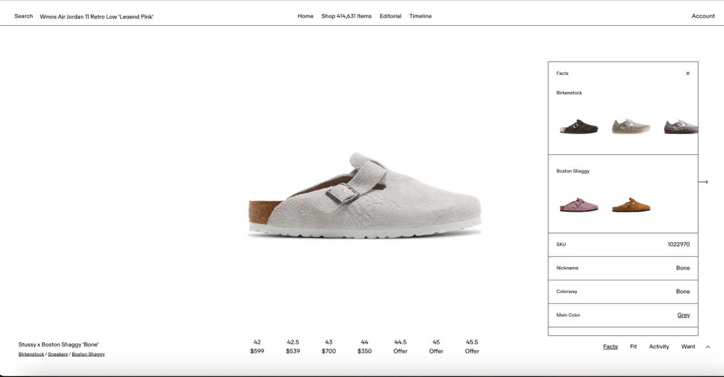The width and height of the screenshot is (724, 377).
Task: Click the Colorway label
Action: coord(567,292)
